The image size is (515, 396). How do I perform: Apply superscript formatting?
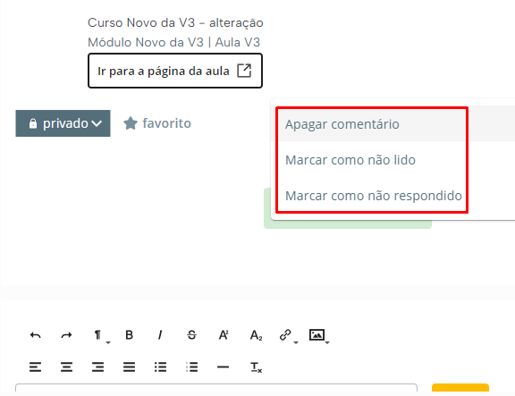click(224, 335)
